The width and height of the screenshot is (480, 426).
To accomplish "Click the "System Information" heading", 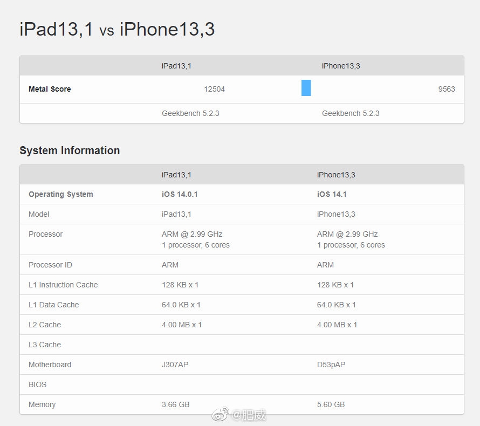I will click(70, 150).
